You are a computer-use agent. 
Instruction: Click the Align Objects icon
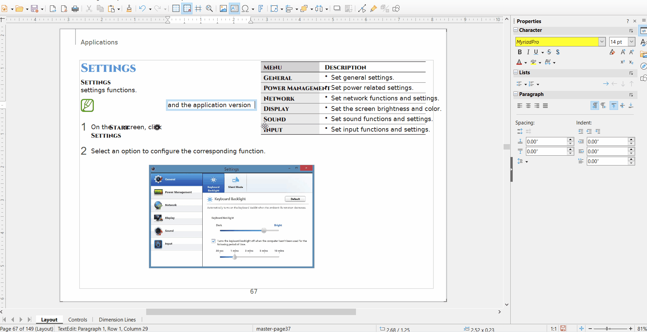click(x=289, y=9)
